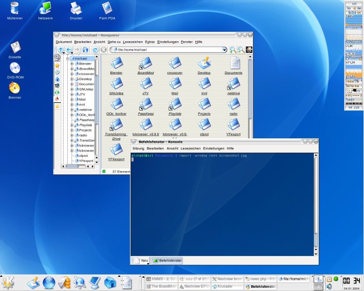This screenshot has width=364, height=291.
Task: Click the KDE K menu launcher
Action: [x=9, y=282]
